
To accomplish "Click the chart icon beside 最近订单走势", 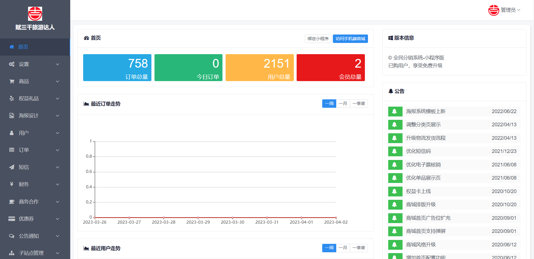I will point(86,104).
